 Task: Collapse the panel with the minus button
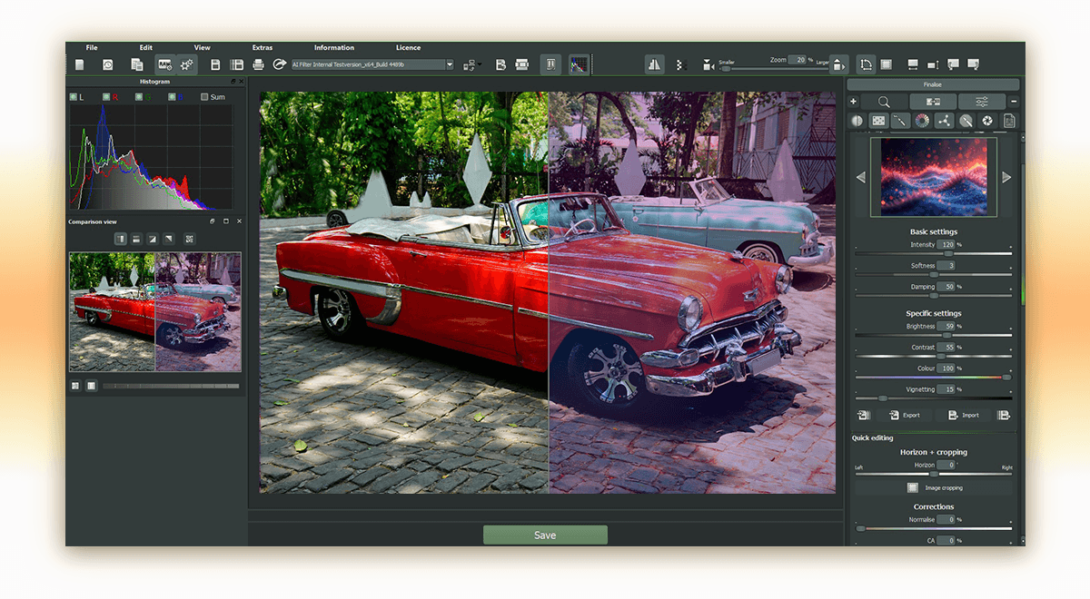1014,102
